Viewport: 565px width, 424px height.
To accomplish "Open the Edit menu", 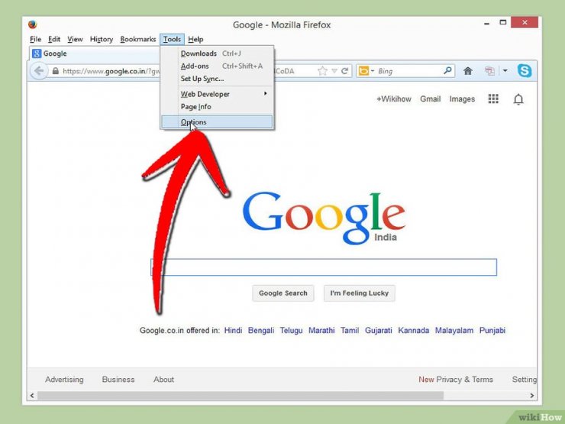I will (54, 39).
